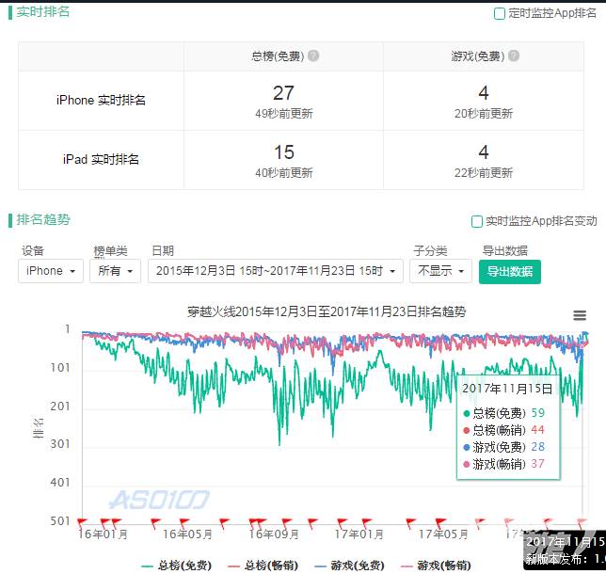Open the 子分类 不显示 dropdown

click(x=440, y=271)
